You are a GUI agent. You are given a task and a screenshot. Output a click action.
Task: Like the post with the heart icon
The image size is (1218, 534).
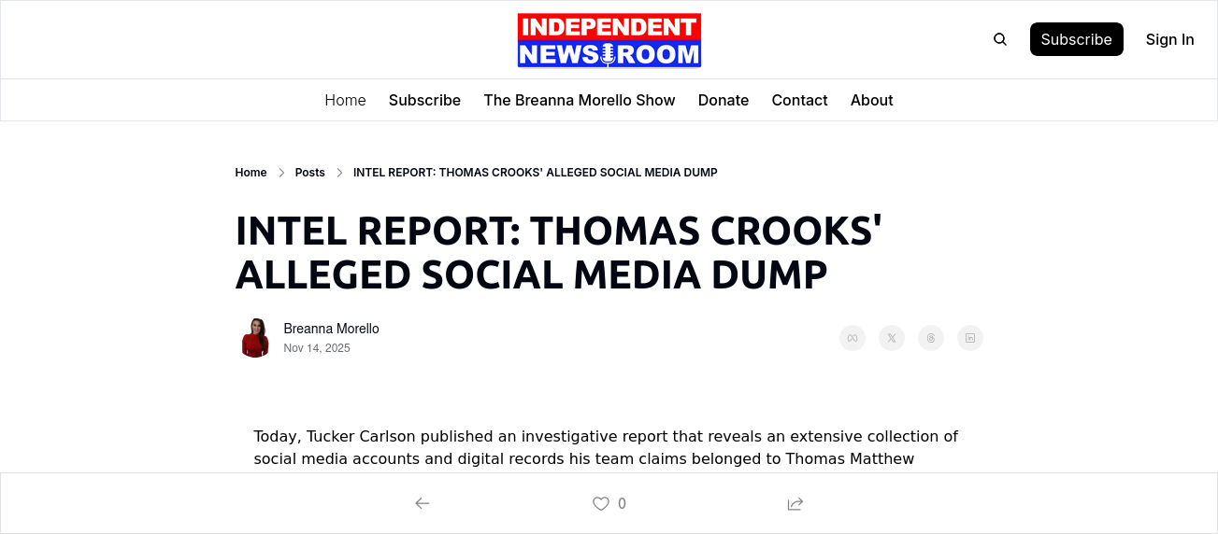(x=601, y=503)
